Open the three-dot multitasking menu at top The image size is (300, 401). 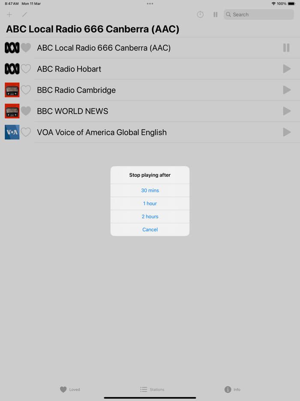point(150,3)
